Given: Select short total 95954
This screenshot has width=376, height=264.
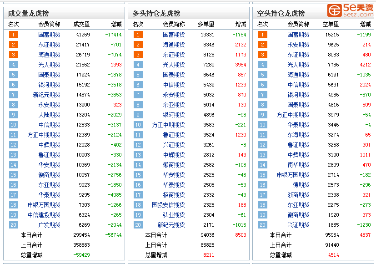Looking at the screenshot, I should [332, 235].
